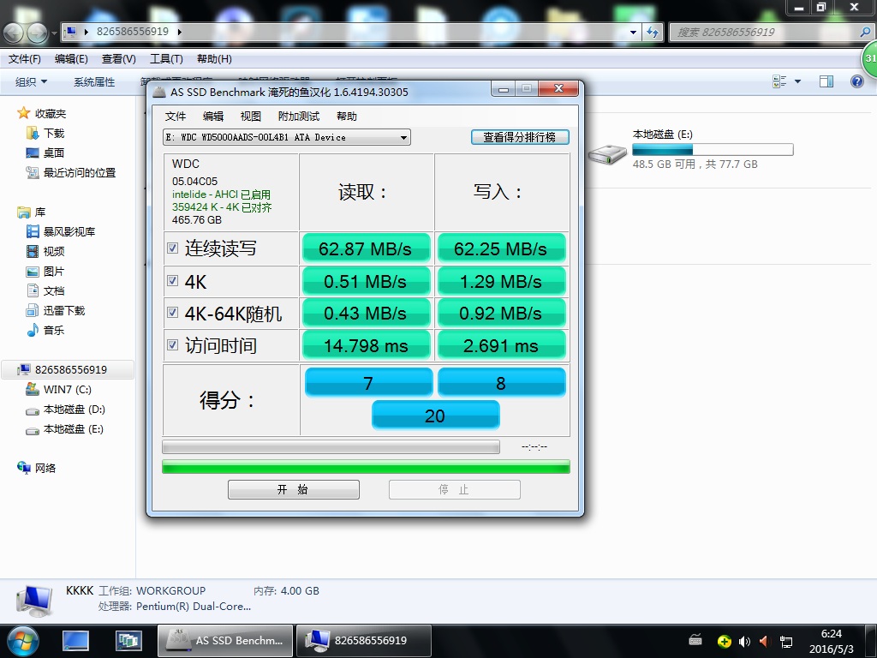Expand the change view options arrow
This screenshot has height=658, width=877.
click(797, 81)
